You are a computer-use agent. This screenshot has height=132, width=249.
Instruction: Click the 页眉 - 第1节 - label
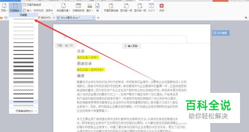coord(65,46)
